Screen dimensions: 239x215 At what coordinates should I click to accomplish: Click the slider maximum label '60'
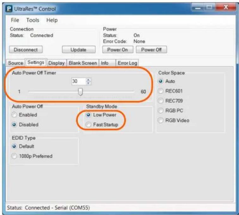[143, 92]
